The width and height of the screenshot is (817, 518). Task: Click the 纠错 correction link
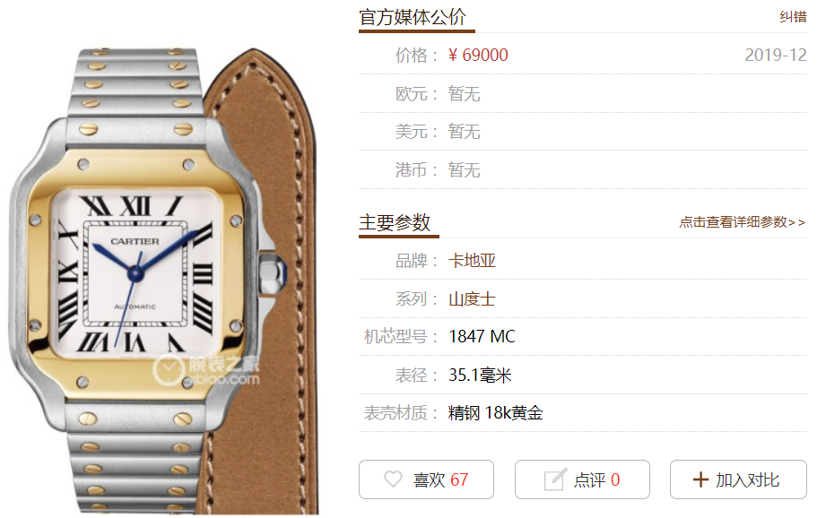point(793,17)
